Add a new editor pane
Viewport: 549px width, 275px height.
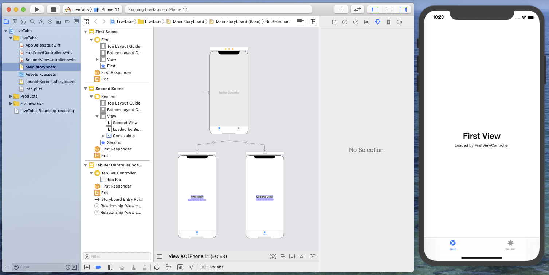tap(313, 21)
